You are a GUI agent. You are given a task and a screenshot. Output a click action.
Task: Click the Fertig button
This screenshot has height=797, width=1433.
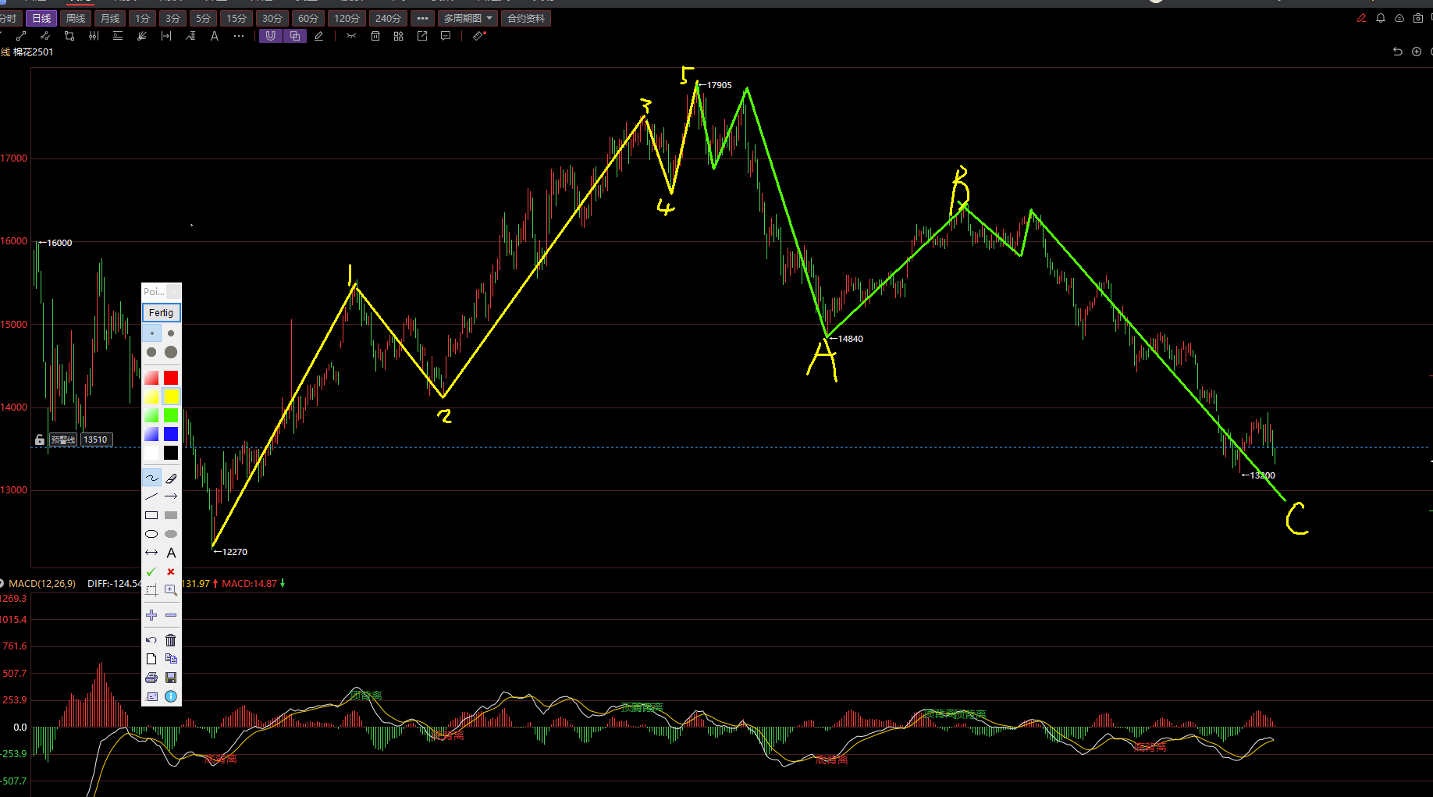161,312
